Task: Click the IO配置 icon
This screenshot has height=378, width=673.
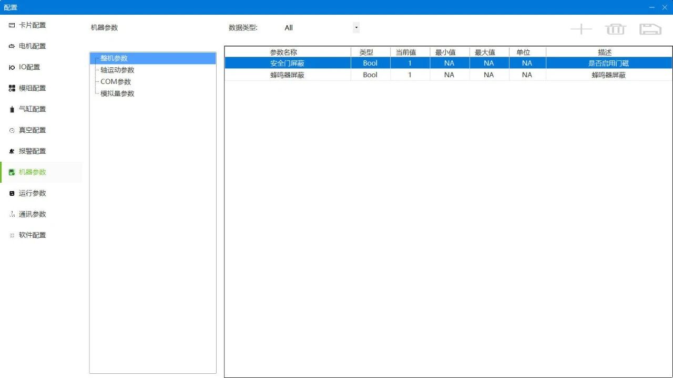Action: [x=12, y=67]
